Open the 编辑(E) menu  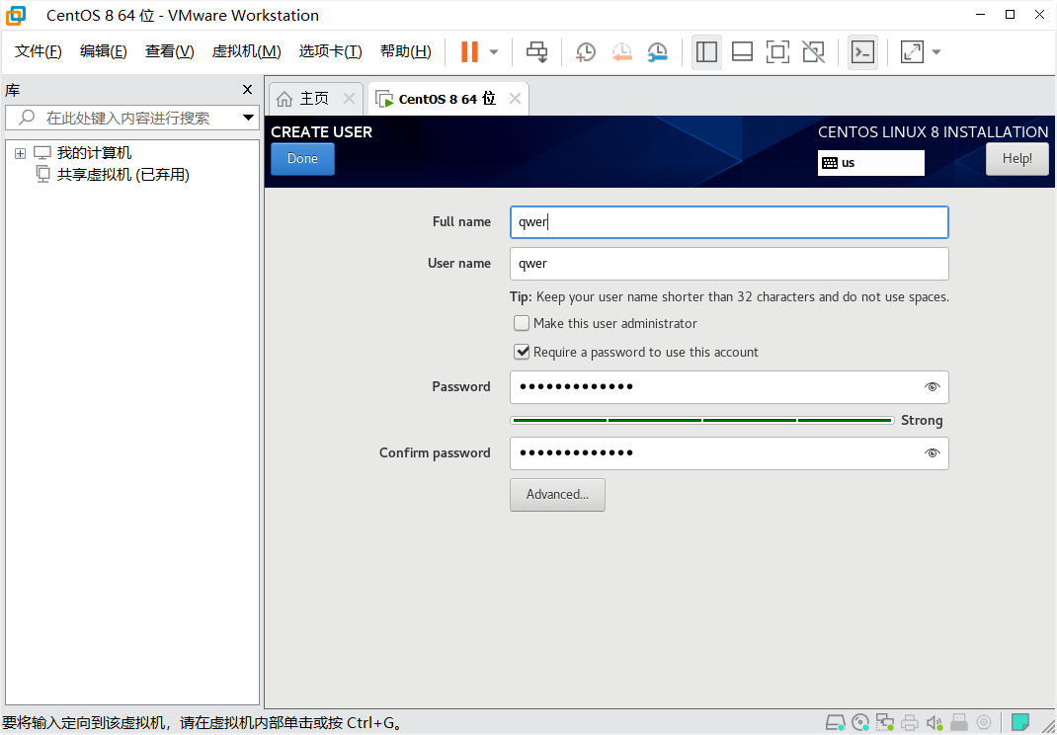tap(103, 51)
